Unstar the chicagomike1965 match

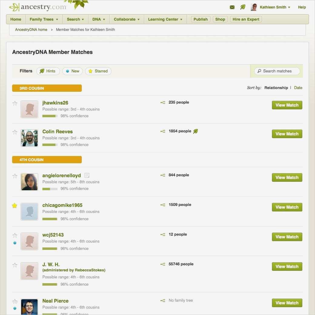[x=15, y=206]
